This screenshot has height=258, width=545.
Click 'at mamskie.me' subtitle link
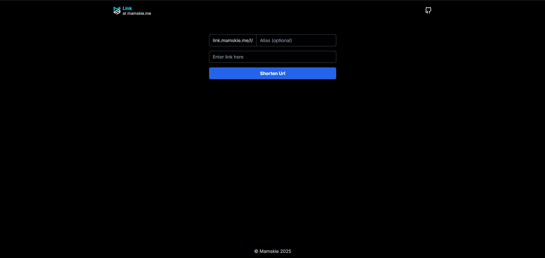pyautogui.click(x=137, y=13)
